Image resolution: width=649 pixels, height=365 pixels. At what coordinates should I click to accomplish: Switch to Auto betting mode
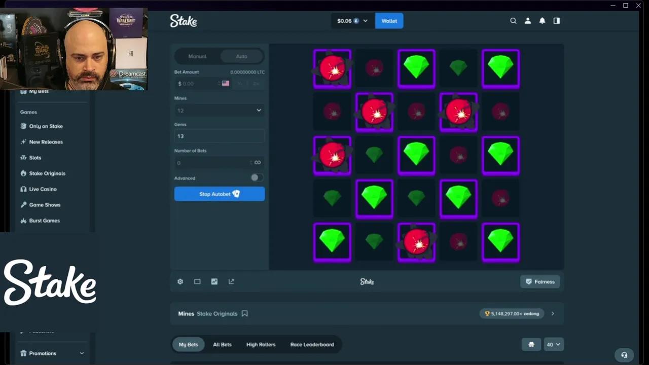click(x=241, y=56)
